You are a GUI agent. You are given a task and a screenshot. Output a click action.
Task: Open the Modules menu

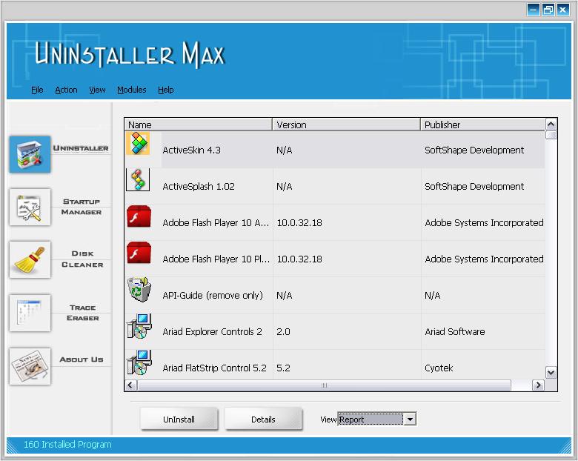[132, 90]
